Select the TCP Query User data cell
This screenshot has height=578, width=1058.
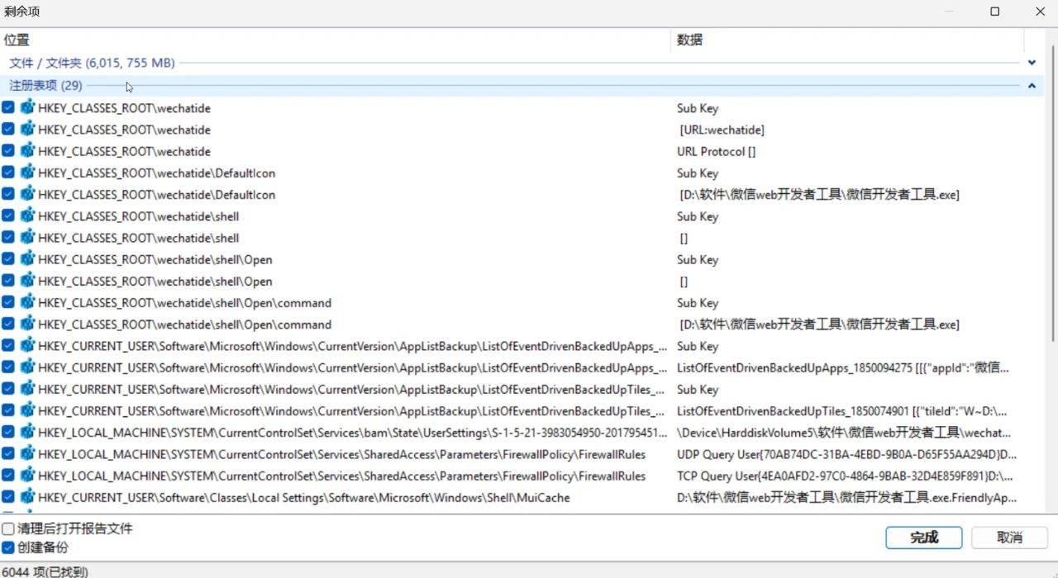tap(845, 476)
